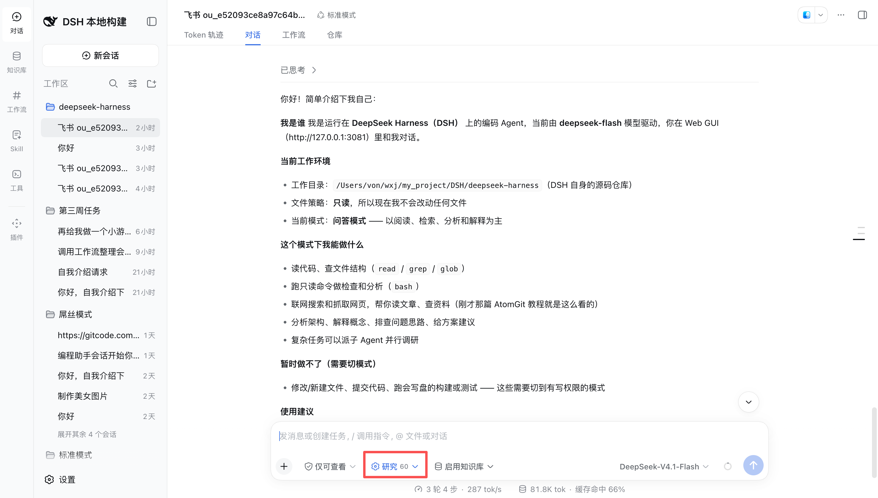Start a 新会话 new conversation
This screenshot has height=498, width=878.
[100, 55]
